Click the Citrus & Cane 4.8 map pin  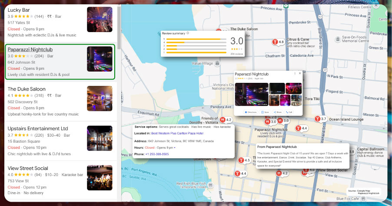pyautogui.click(x=275, y=42)
